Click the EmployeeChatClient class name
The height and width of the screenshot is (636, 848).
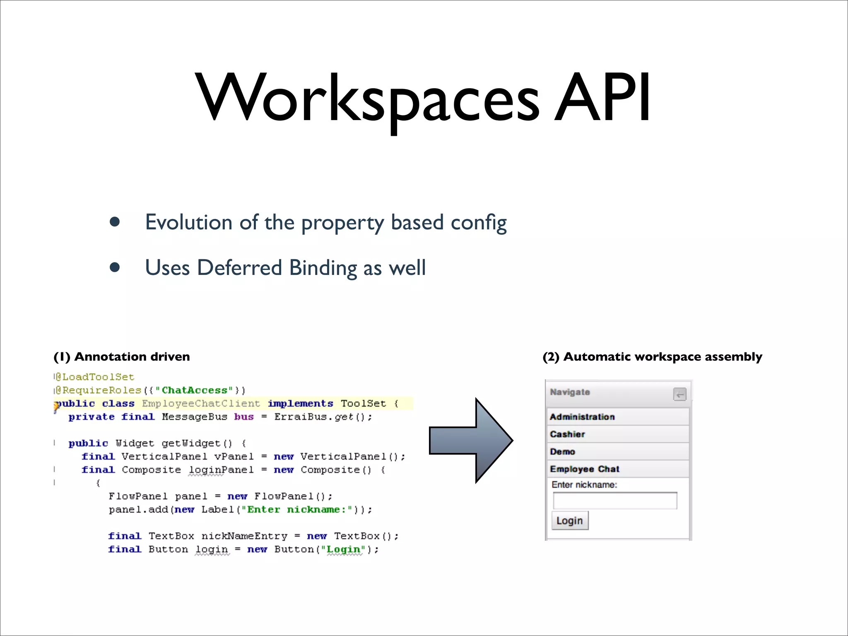point(201,404)
